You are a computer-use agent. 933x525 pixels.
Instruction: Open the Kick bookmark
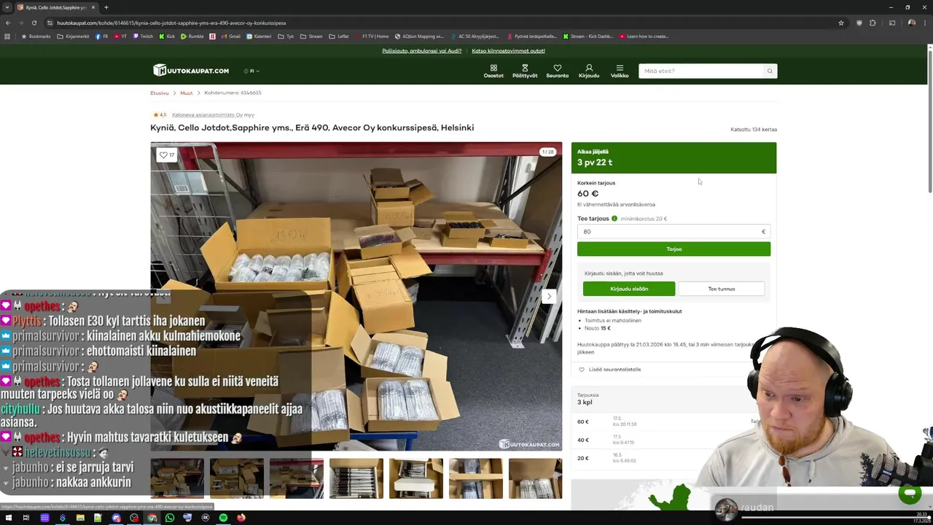(x=167, y=36)
